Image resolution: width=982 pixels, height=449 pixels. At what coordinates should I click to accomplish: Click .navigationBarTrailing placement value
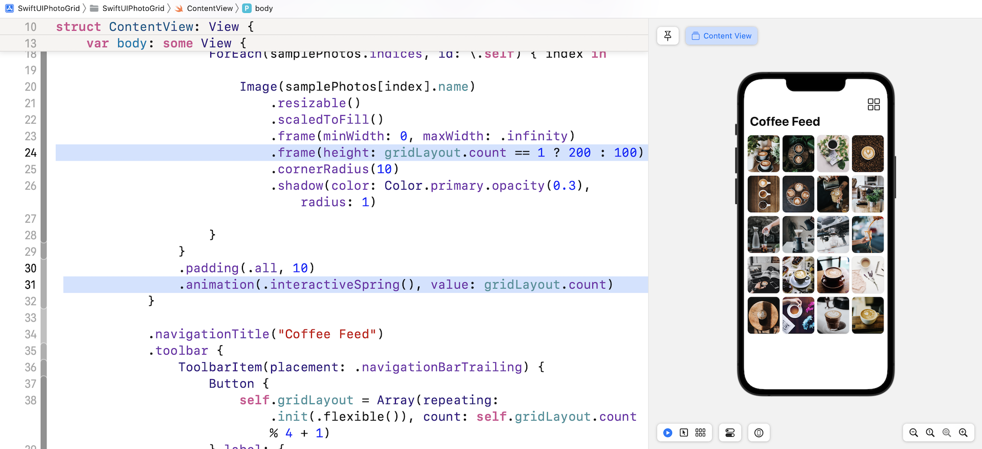click(x=438, y=367)
